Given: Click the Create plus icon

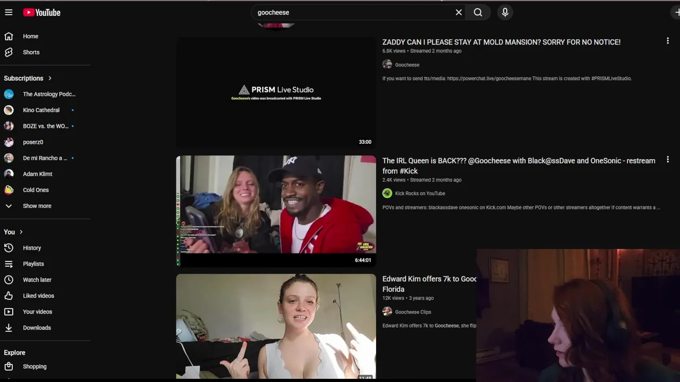Looking at the screenshot, I should point(677,12).
